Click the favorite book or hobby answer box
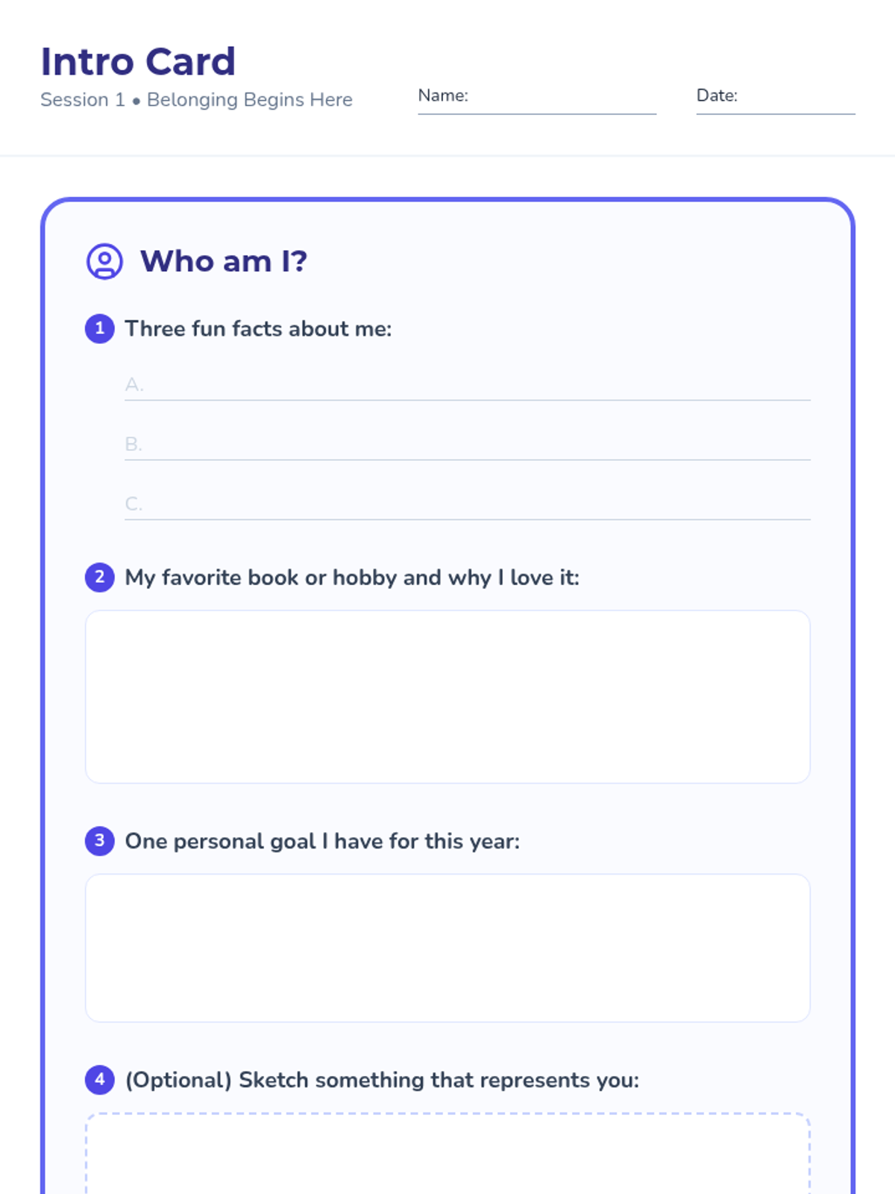The height and width of the screenshot is (1194, 895). 447,697
